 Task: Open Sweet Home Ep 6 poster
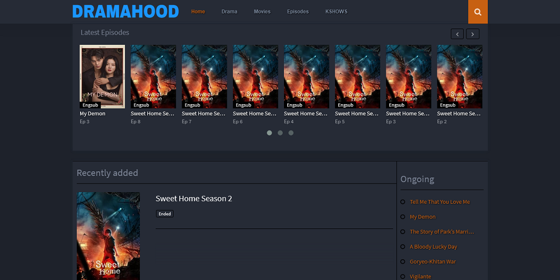(255, 76)
